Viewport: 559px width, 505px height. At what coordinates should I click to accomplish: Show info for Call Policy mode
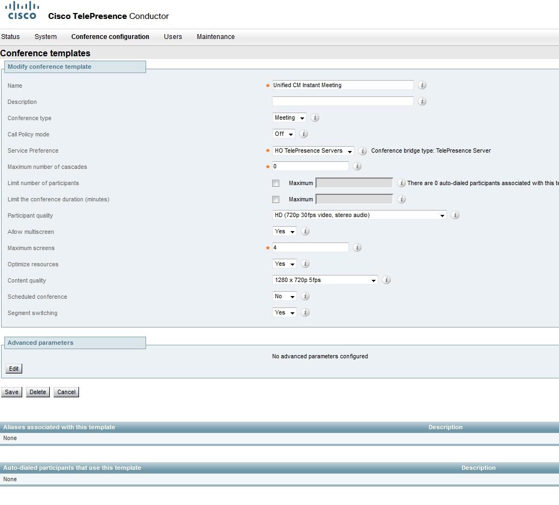coord(304,134)
